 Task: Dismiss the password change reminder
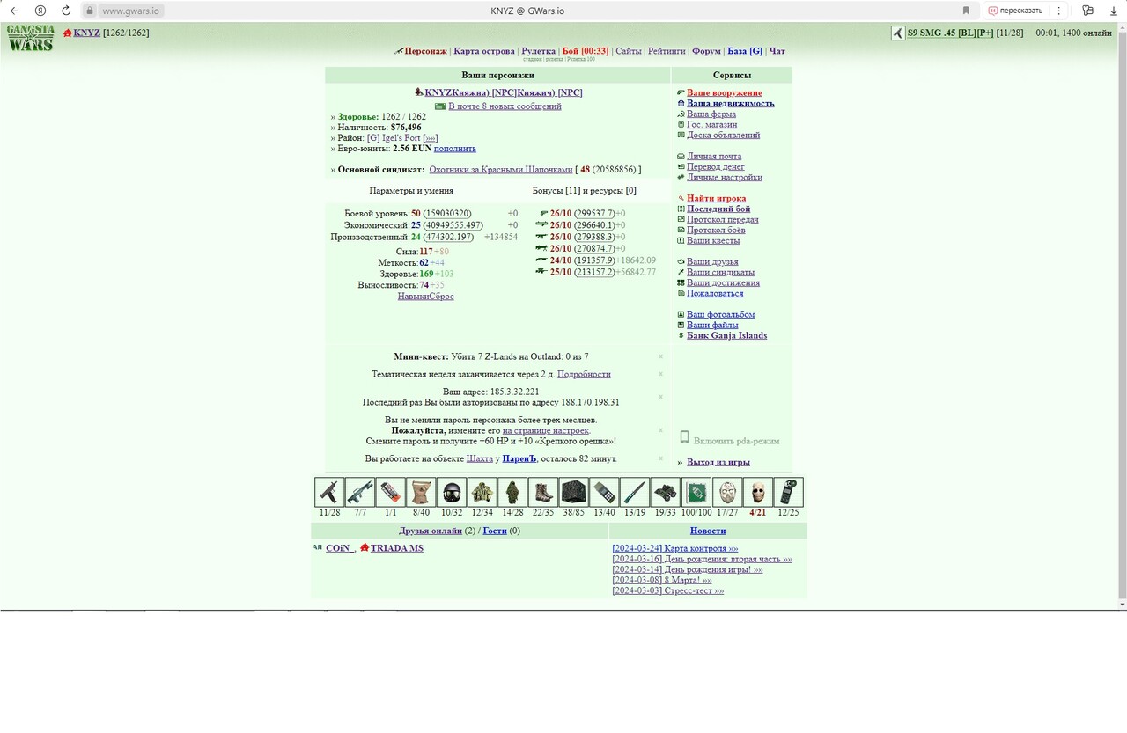[660, 430]
